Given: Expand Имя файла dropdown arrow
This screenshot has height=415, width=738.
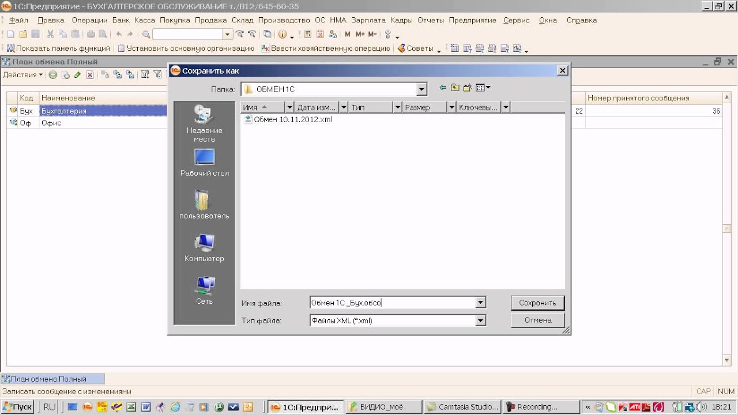Looking at the screenshot, I should 481,303.
